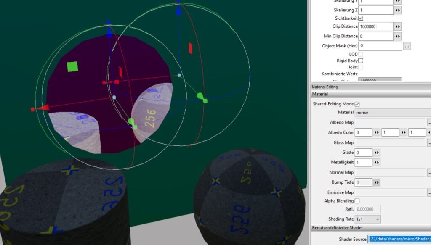
Task: Click the first Albedo Color value field
Action: click(363, 132)
